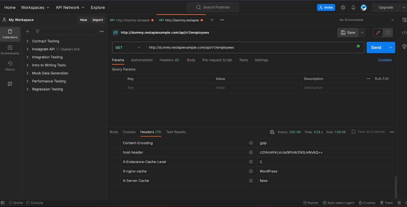The image size is (407, 207).
Task: Click the query param Key input cell
Action: point(169,88)
